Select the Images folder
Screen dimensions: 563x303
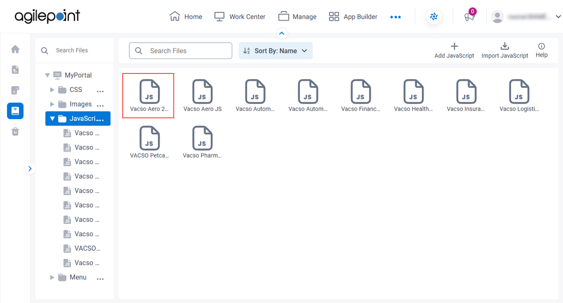pyautogui.click(x=75, y=104)
